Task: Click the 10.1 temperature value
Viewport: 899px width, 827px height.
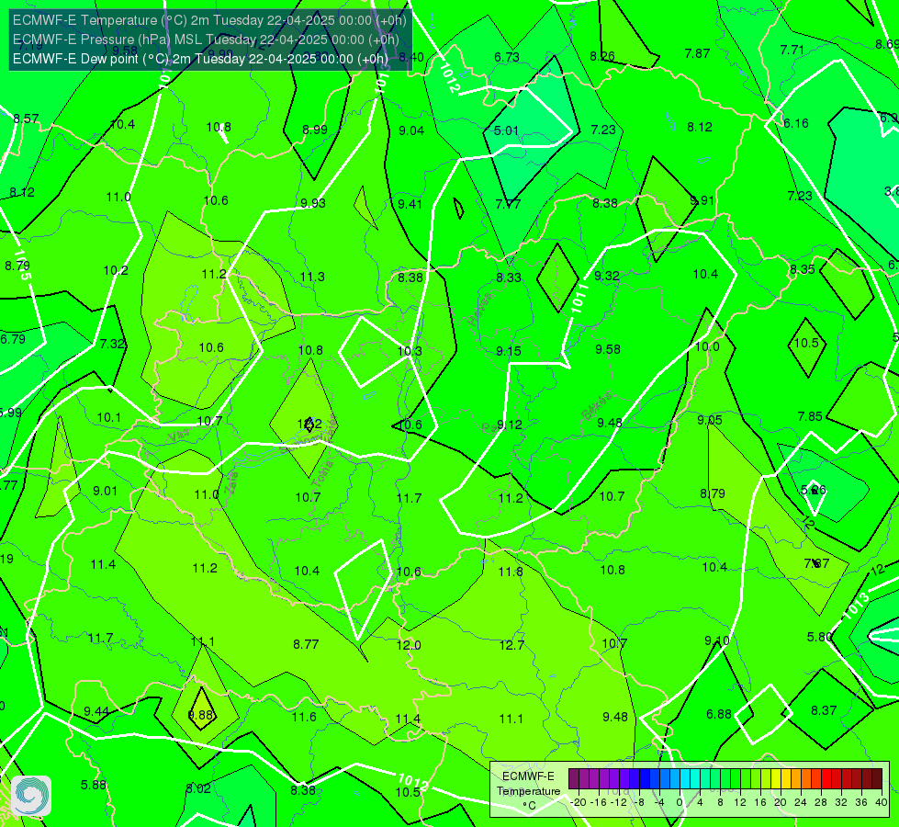Action: coord(109,417)
